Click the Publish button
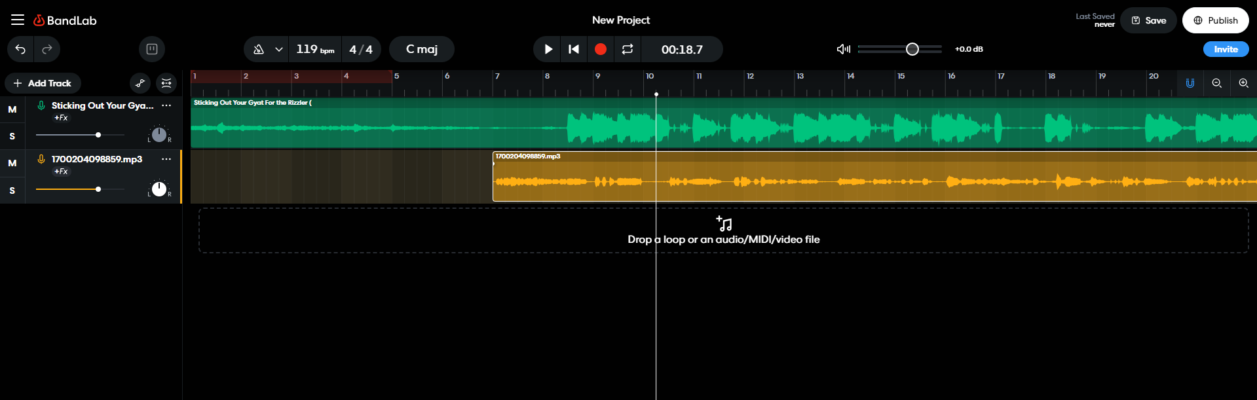The width and height of the screenshot is (1257, 400). pyautogui.click(x=1215, y=20)
